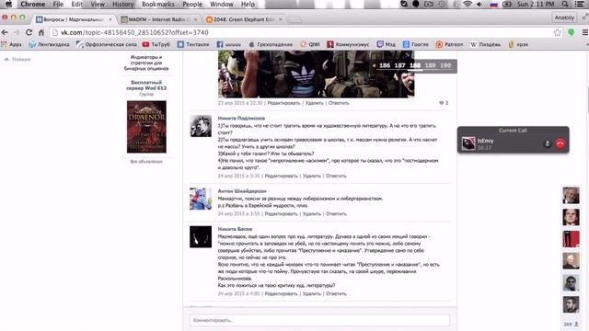Open the red avatar in friends sidebar
589x331 pixels.
[571, 239]
